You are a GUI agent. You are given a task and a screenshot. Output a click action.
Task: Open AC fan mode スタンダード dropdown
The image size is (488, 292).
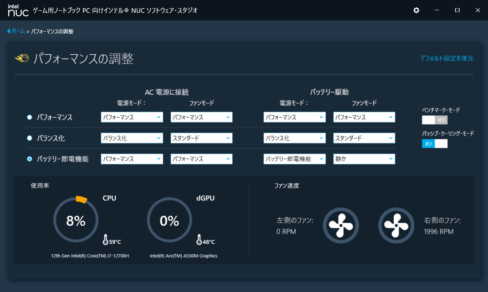tap(201, 138)
